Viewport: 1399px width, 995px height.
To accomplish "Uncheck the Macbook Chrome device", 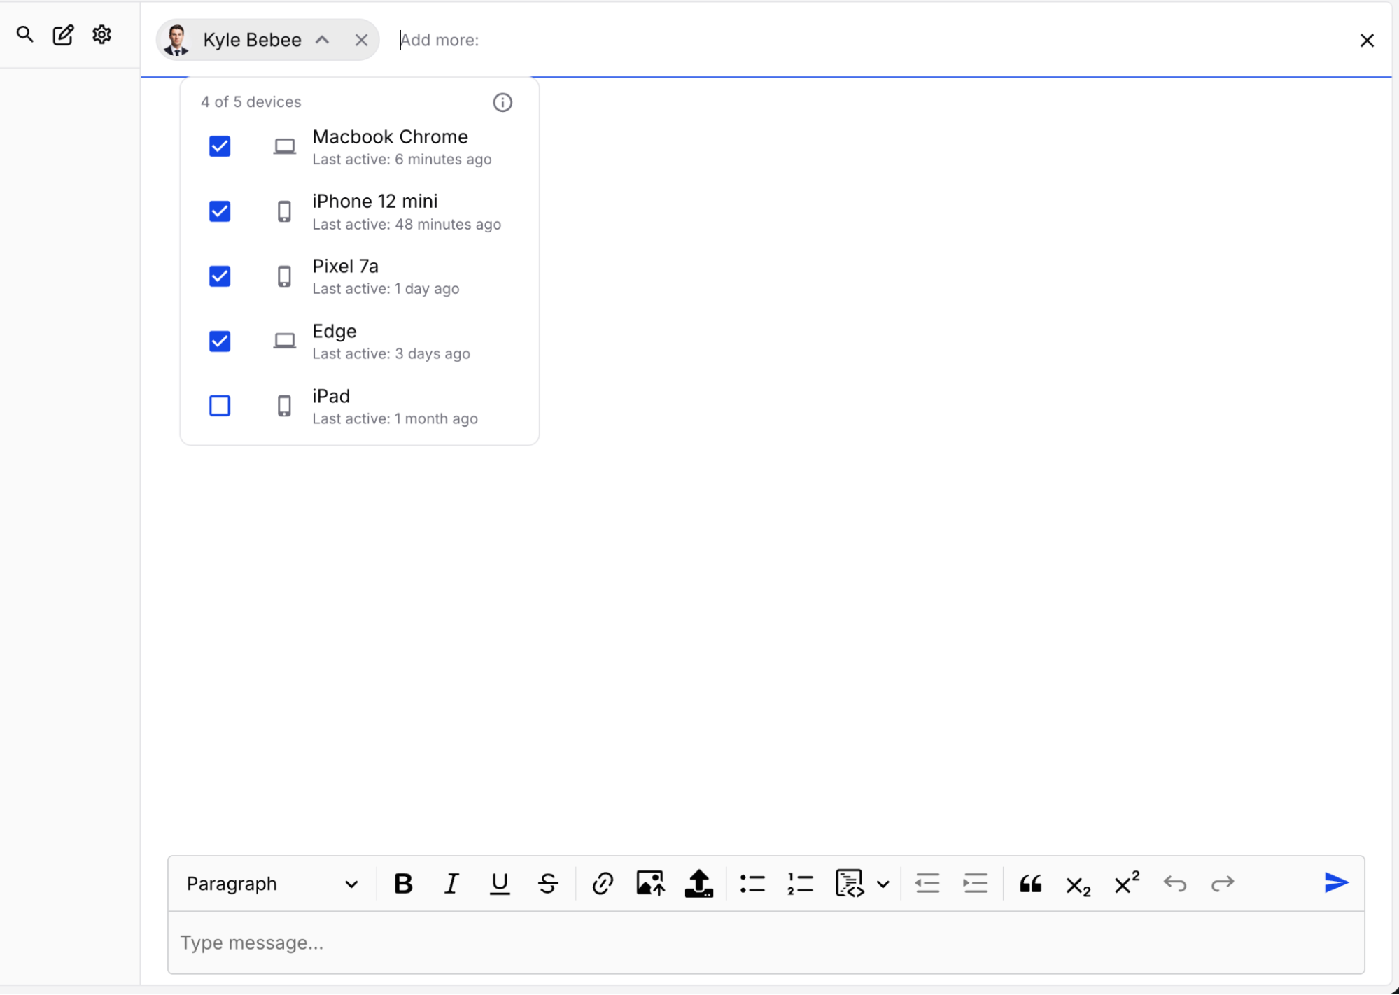I will pyautogui.click(x=220, y=146).
